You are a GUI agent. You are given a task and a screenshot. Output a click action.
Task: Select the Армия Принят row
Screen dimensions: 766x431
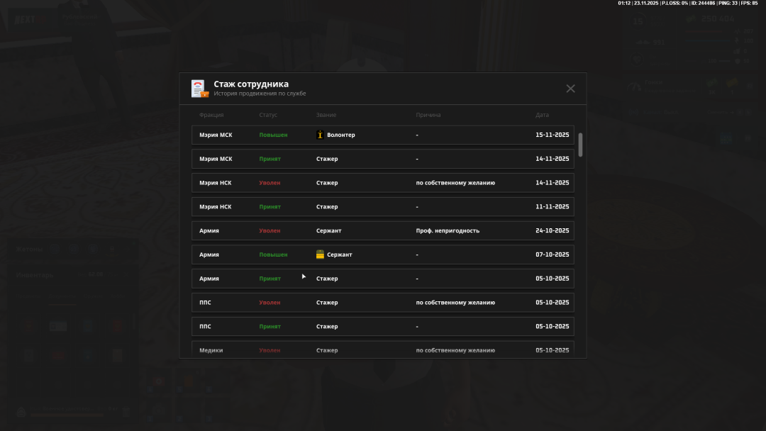click(382, 279)
